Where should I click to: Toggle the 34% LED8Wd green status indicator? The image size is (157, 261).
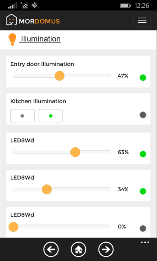(x=143, y=191)
